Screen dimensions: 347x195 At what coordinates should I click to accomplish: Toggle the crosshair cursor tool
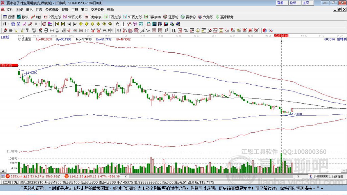123,24
